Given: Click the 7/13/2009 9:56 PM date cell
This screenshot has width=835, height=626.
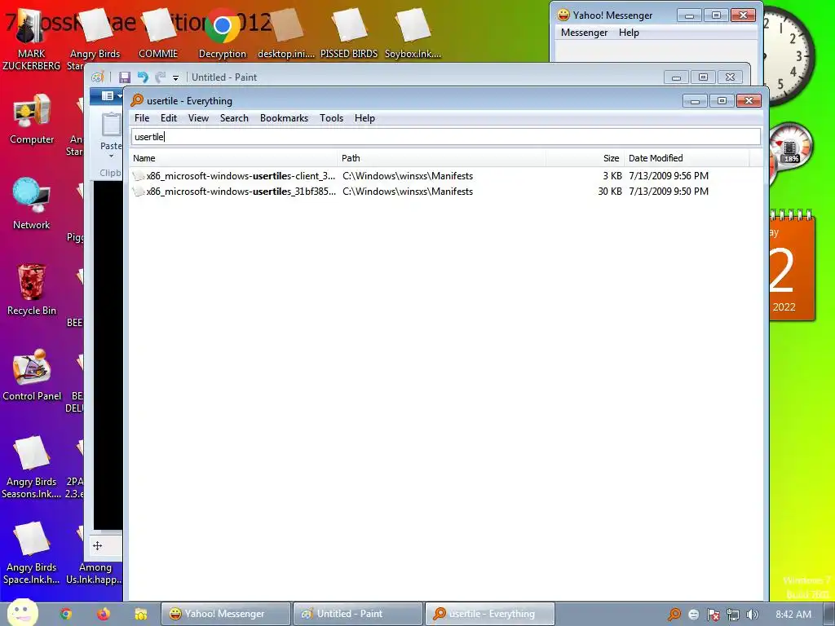Looking at the screenshot, I should click(669, 176).
